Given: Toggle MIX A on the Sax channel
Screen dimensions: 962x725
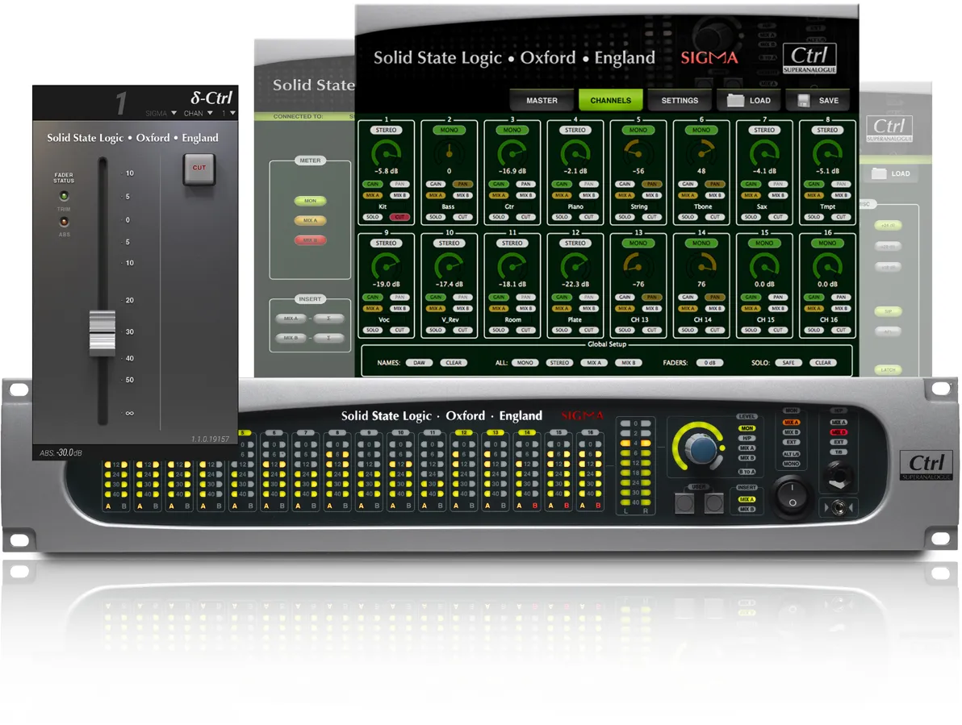Looking at the screenshot, I should coord(751,195).
